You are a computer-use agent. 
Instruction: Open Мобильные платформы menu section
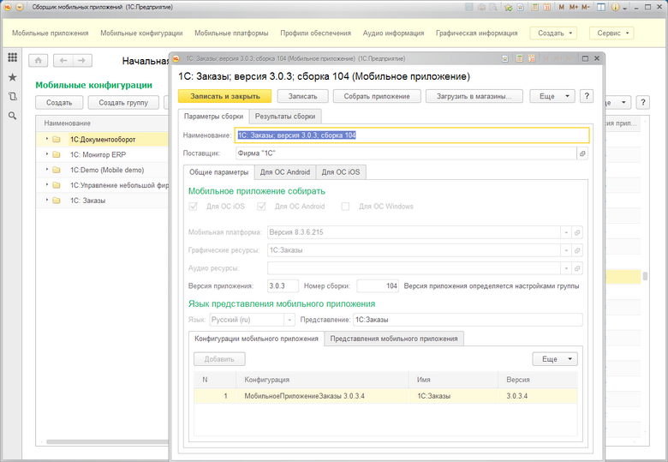(231, 33)
